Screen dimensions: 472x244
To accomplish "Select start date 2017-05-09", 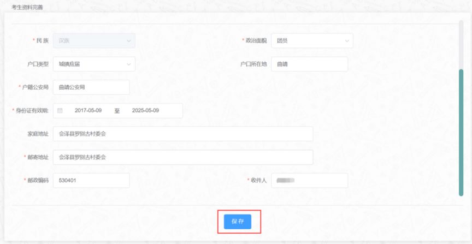I will 88,110.
